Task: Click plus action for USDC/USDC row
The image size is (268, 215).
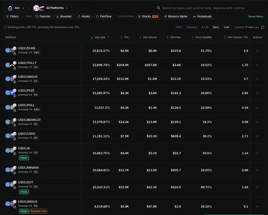Action: point(257,136)
